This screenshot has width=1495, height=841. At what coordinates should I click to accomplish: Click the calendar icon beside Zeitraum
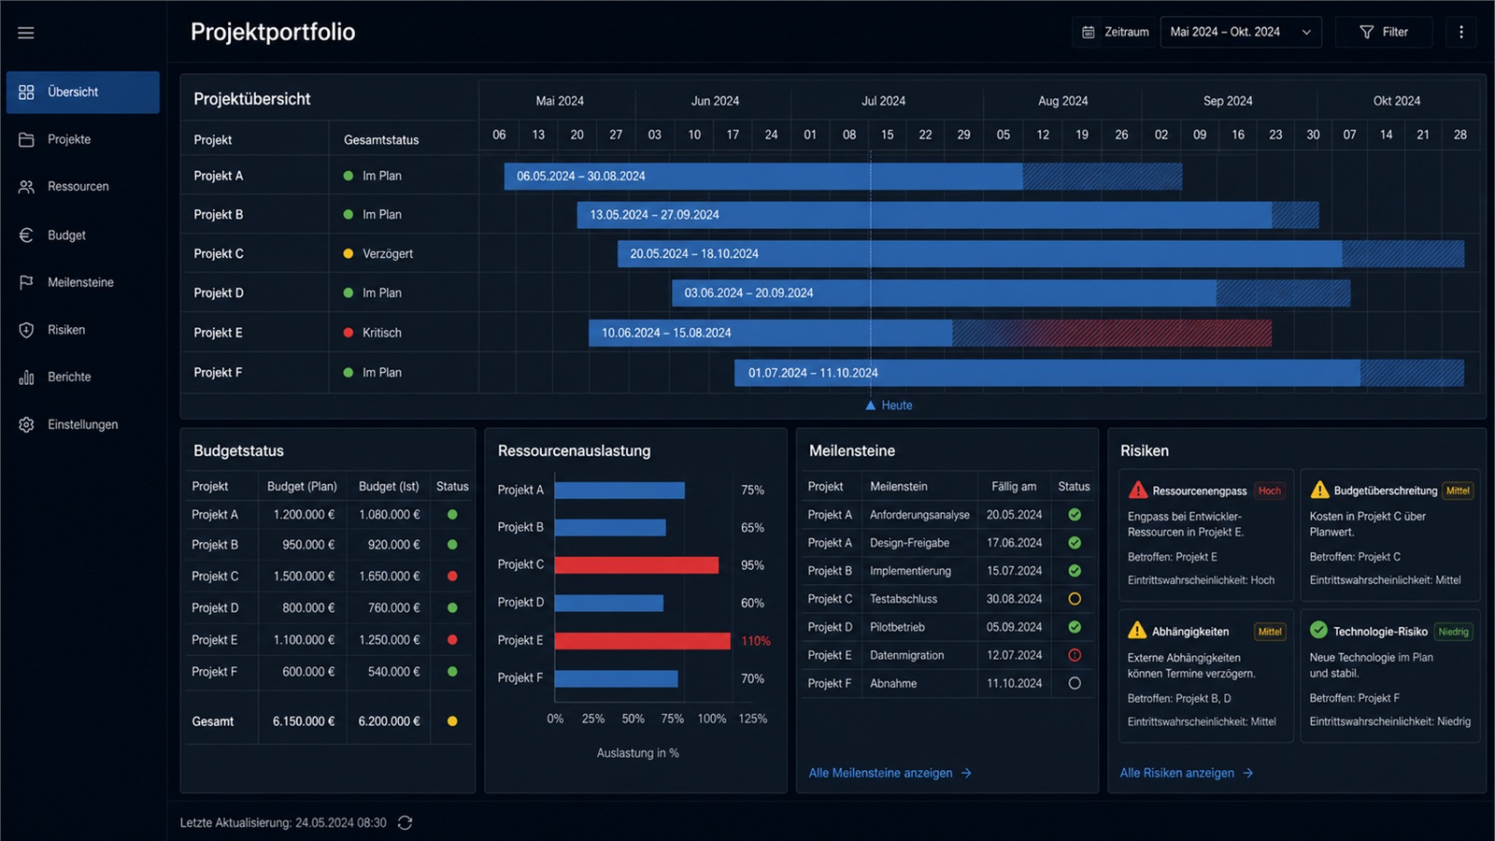tap(1089, 32)
